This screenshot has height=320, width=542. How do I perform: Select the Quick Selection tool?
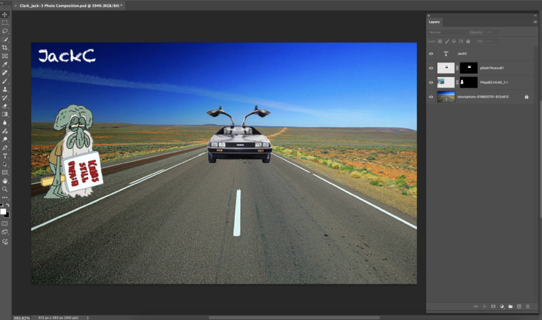pos(5,39)
